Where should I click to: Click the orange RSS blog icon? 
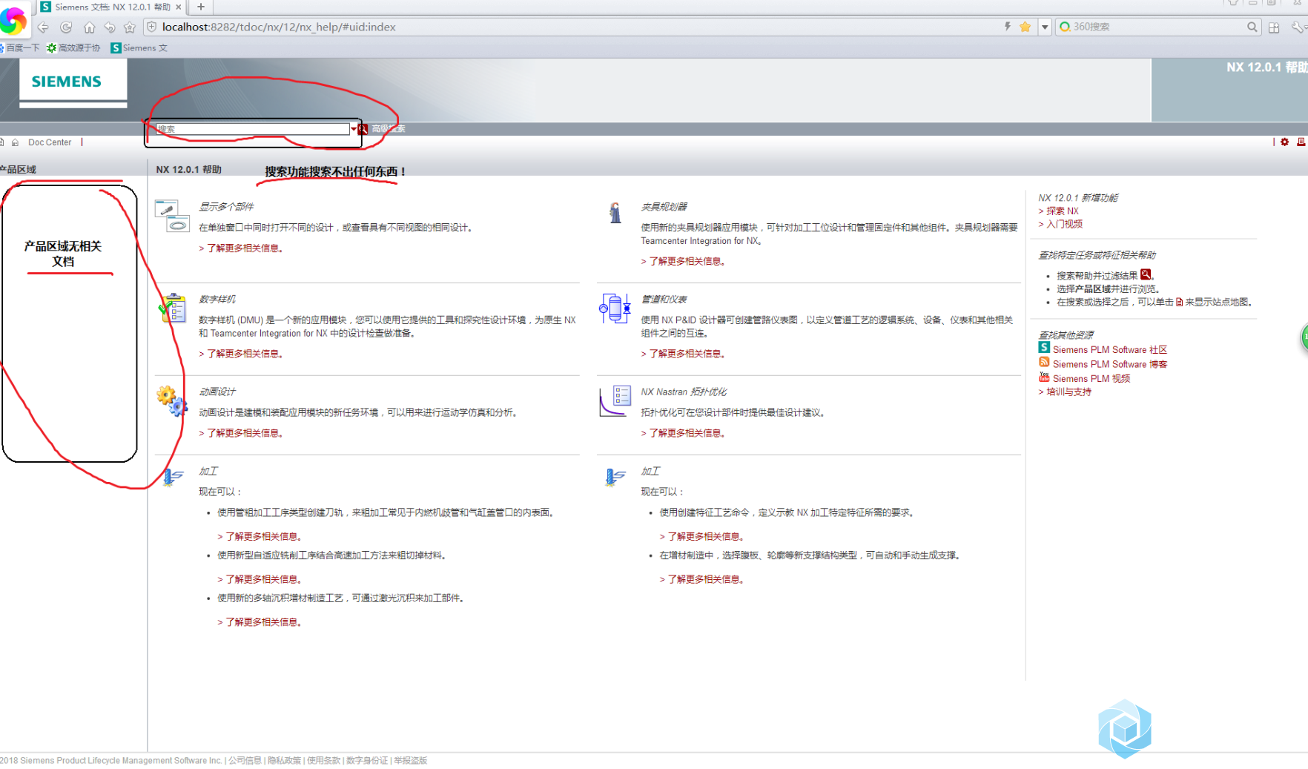[x=1044, y=362]
